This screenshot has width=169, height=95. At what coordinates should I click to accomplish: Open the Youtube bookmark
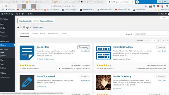(x=39, y=9)
